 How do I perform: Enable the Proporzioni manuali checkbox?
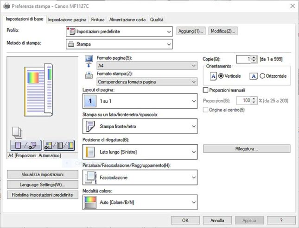tap(206, 90)
